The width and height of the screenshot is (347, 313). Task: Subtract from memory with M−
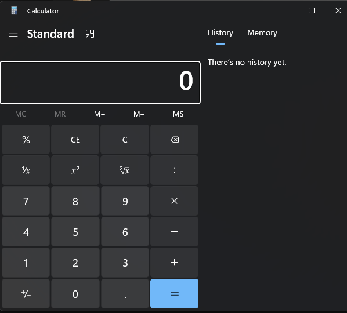point(139,114)
